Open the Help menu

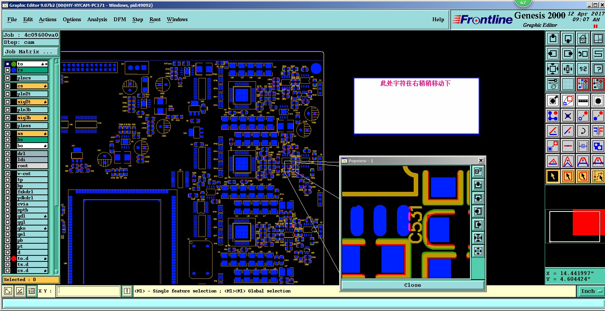pyautogui.click(x=438, y=20)
